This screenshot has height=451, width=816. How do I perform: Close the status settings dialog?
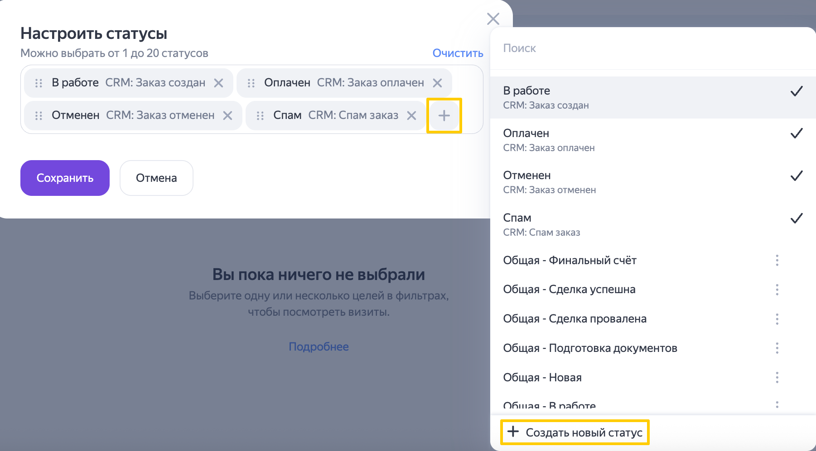tap(493, 19)
